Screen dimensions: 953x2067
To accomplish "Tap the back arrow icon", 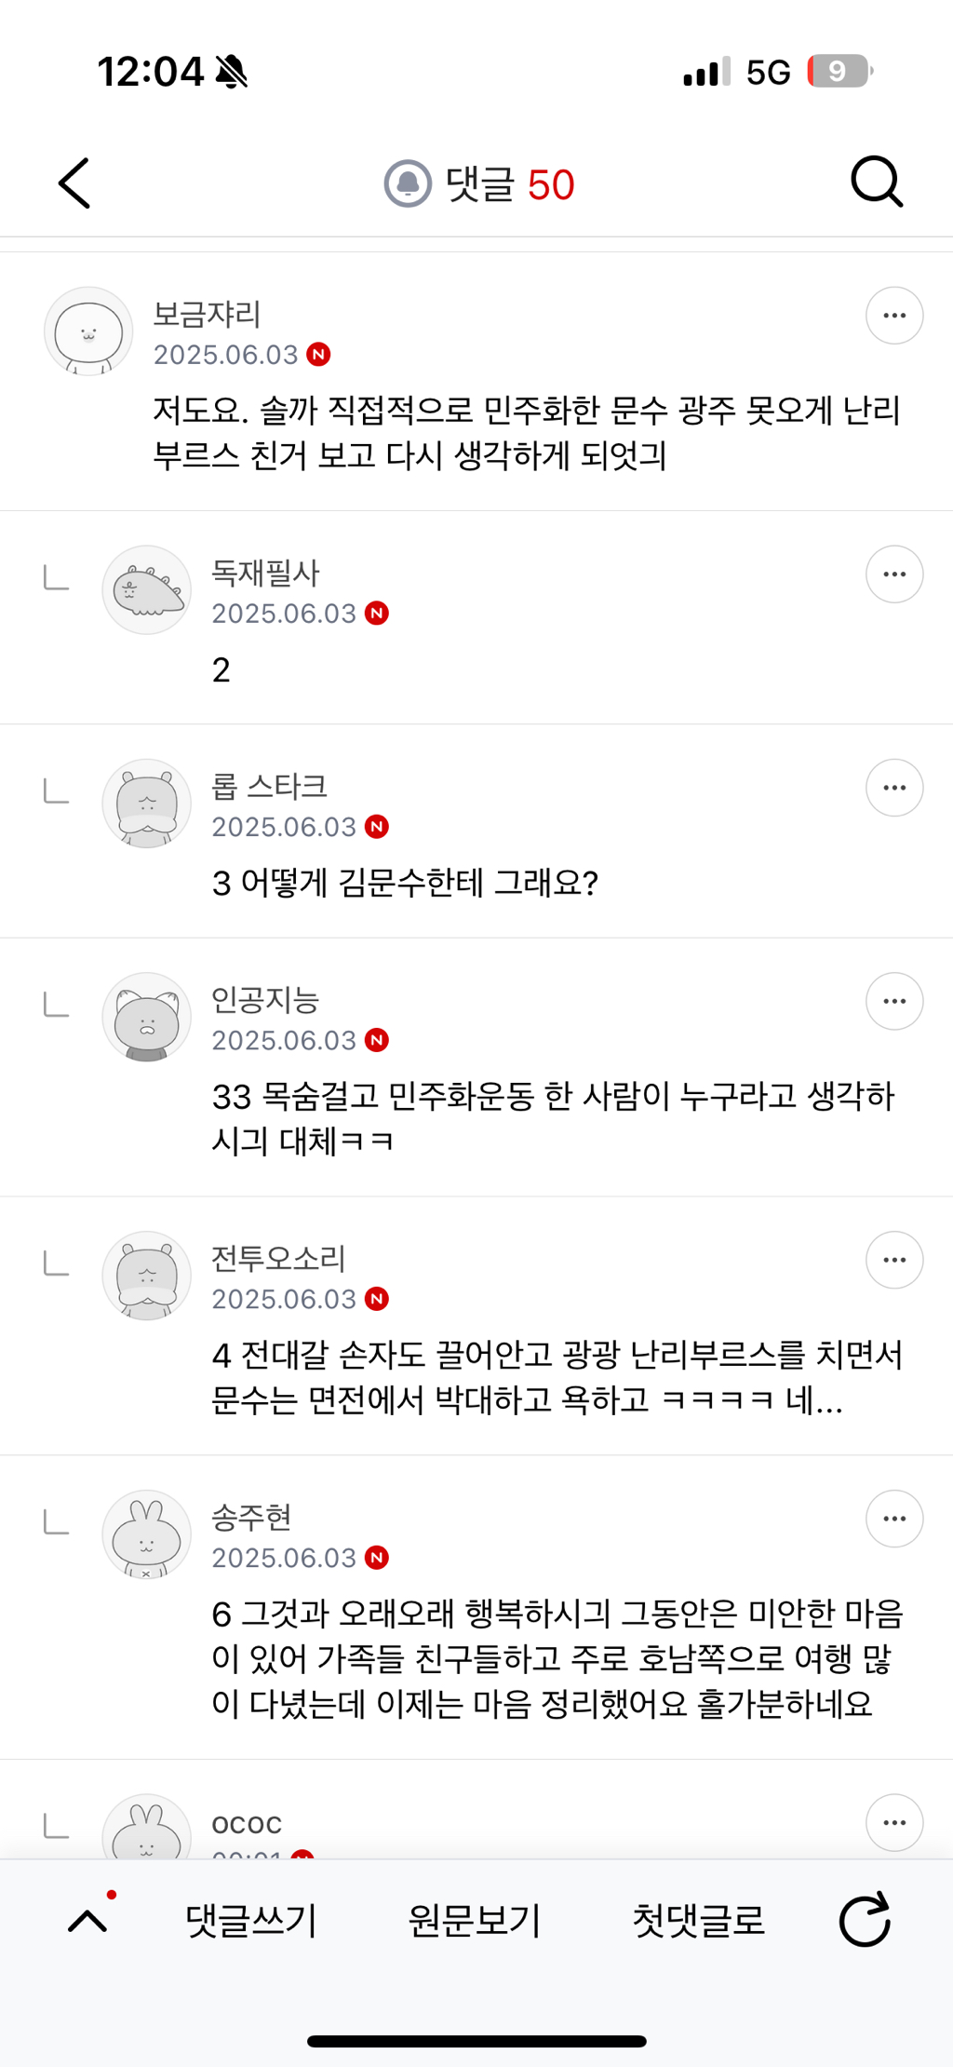I will tap(75, 183).
